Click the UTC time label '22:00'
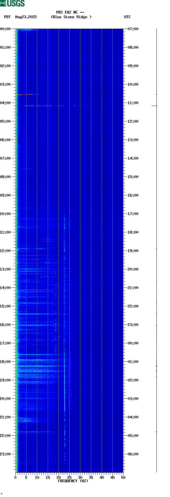Image resolution: width=170 pixels, height=497 pixels. coord(133,306)
